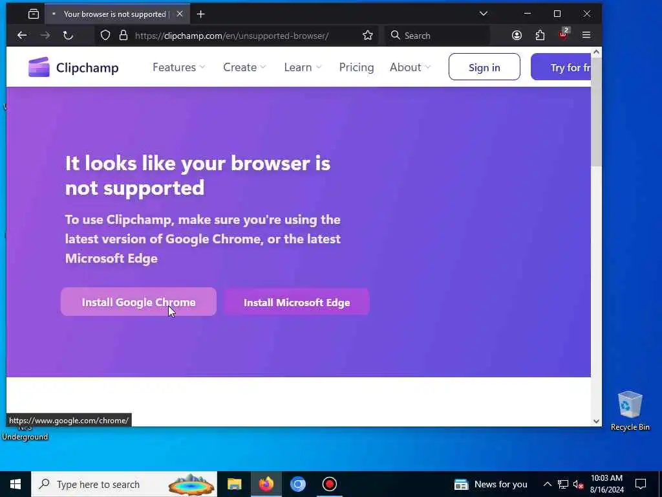Click Install Google Chrome
Viewport: 662px width, 497px height.
[x=138, y=302]
